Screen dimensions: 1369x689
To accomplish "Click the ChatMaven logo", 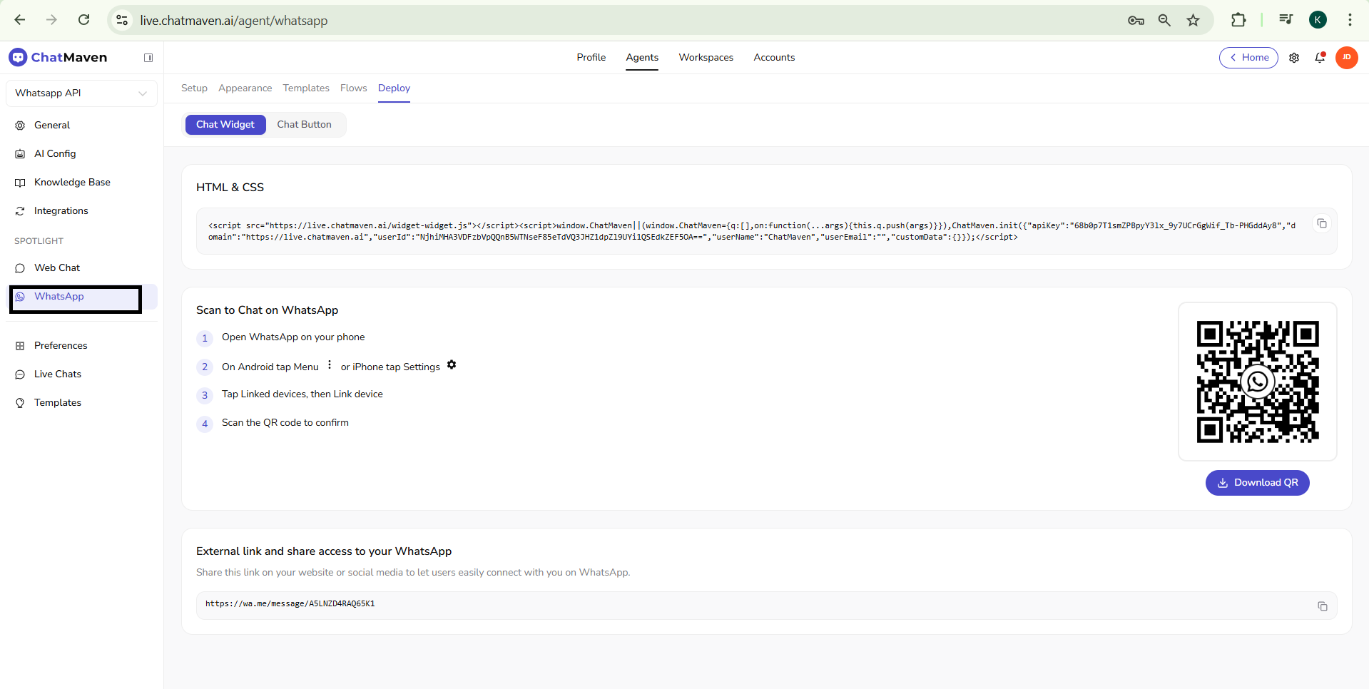I will tap(58, 58).
